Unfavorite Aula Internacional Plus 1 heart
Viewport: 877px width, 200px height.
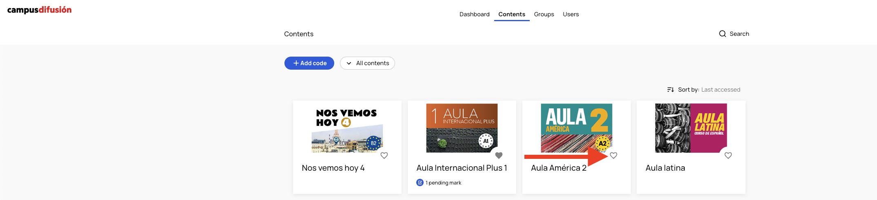(499, 155)
